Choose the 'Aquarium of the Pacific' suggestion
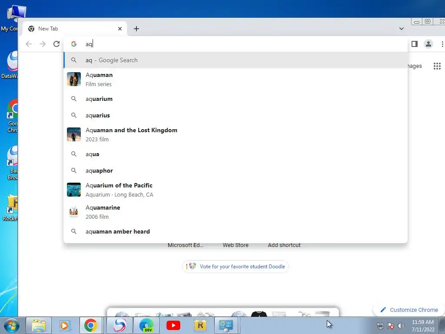 click(236, 190)
